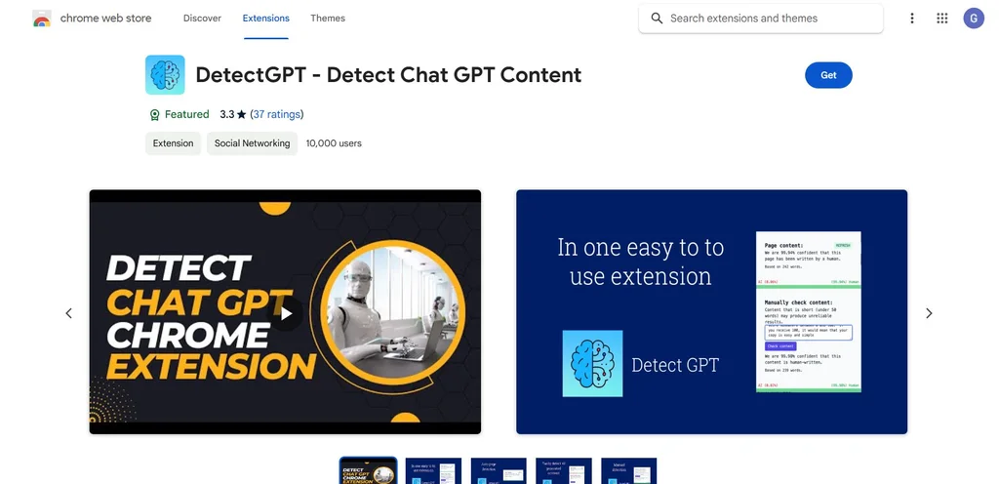999x484 pixels.
Task: Select the fifth thumbnail in carousel strip
Action: point(629,470)
